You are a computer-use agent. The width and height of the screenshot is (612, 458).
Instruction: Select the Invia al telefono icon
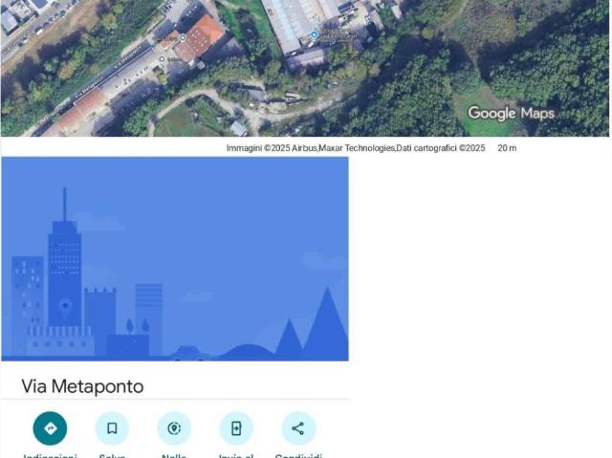(x=236, y=428)
